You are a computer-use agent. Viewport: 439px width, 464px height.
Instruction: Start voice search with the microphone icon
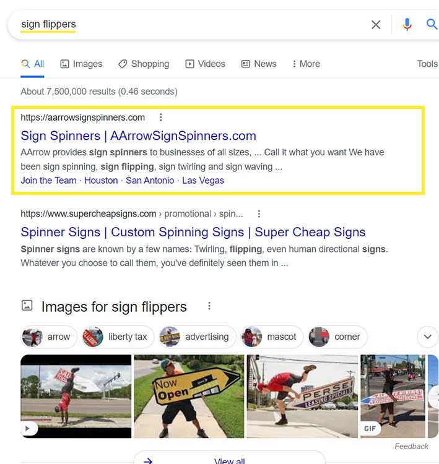[407, 25]
